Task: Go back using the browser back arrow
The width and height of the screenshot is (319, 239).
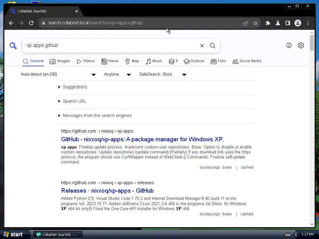Action: tap(11, 23)
